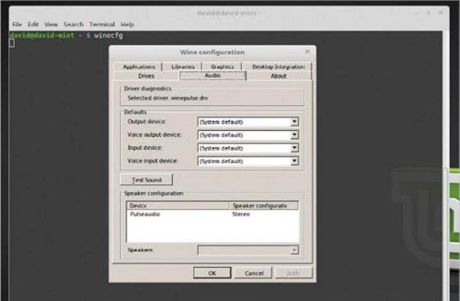This screenshot has width=460, height=301.
Task: Click the winecfg command in terminal
Action: [108, 36]
